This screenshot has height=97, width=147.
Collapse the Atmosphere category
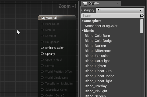pyautogui.click(x=82, y=21)
